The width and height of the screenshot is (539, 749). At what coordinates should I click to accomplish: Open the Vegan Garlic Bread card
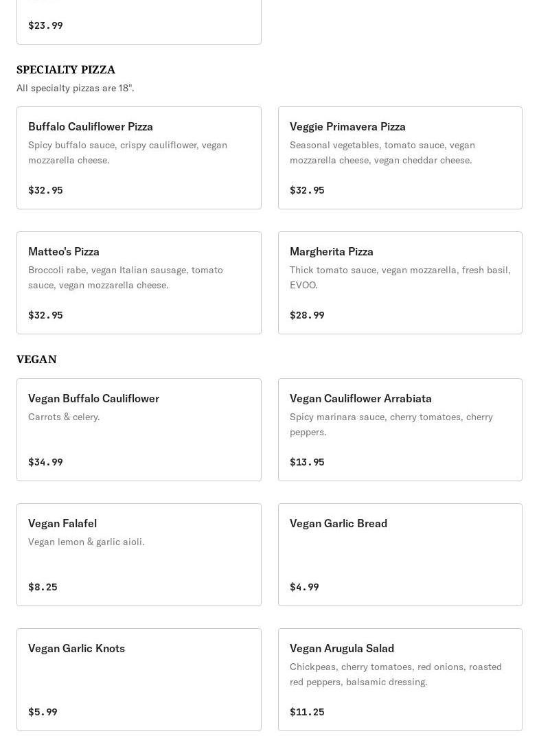(x=400, y=554)
